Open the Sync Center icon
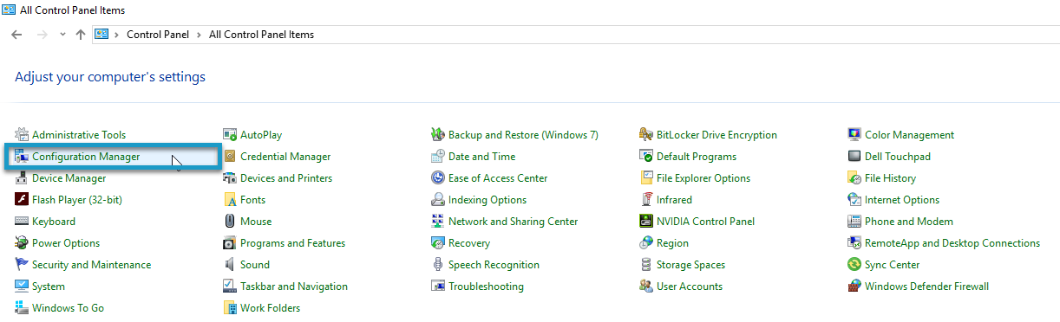This screenshot has width=1060, height=322. click(x=854, y=265)
